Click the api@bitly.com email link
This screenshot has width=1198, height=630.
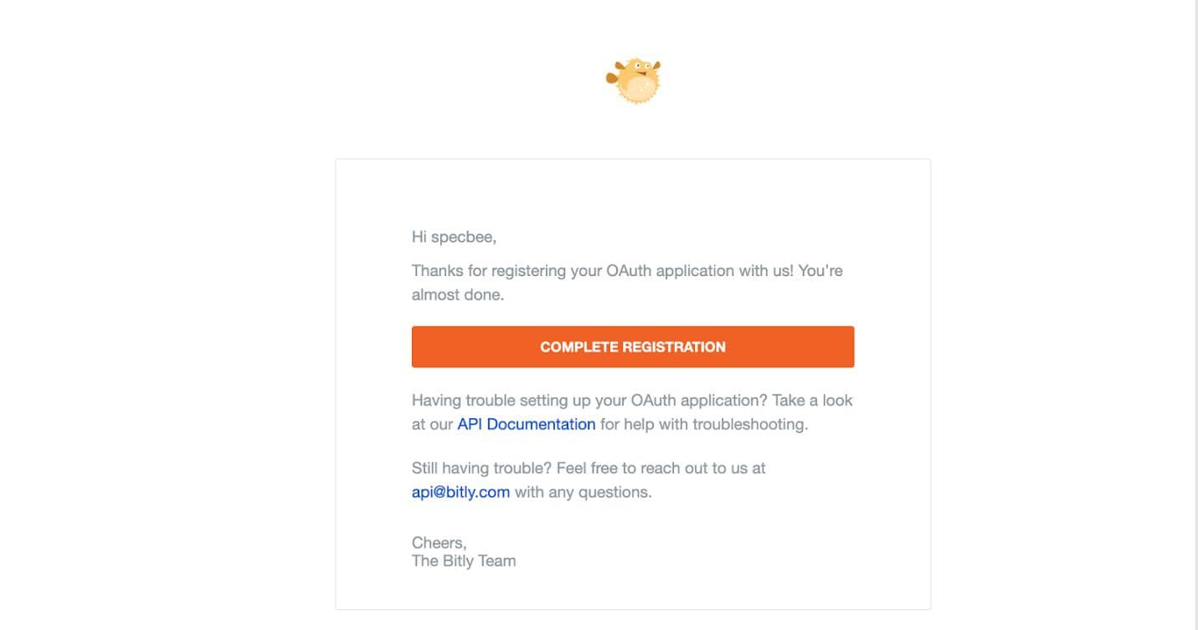point(460,492)
